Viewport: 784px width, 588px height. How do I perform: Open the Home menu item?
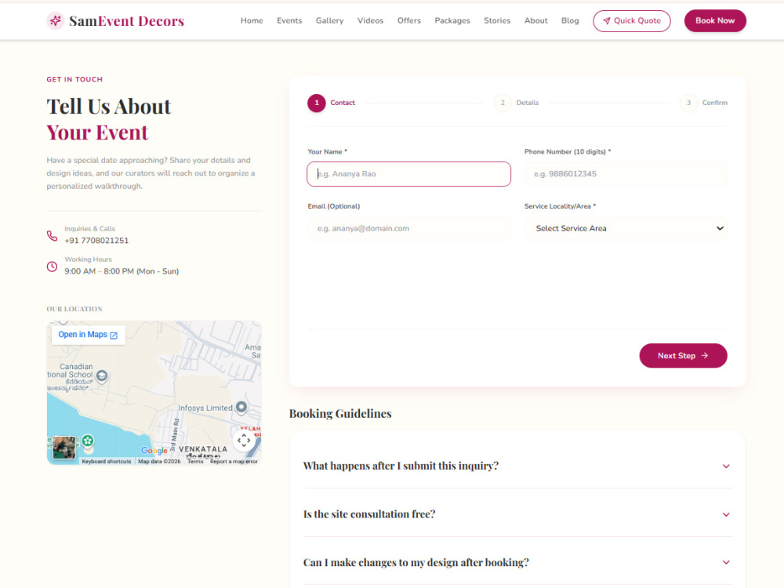(x=252, y=20)
